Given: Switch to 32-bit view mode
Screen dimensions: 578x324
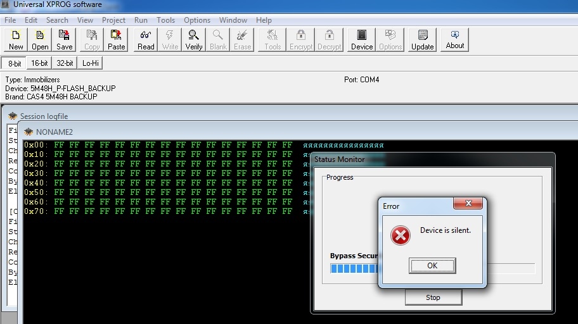Looking at the screenshot, I should (65, 63).
